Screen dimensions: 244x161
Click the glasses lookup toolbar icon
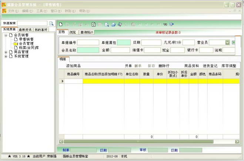(x=165, y=24)
